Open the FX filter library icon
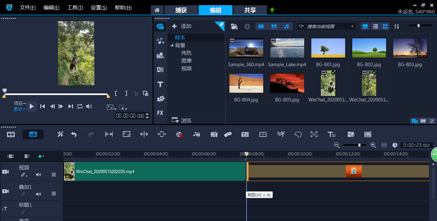Viewport: 437px width, 221px height. click(160, 113)
